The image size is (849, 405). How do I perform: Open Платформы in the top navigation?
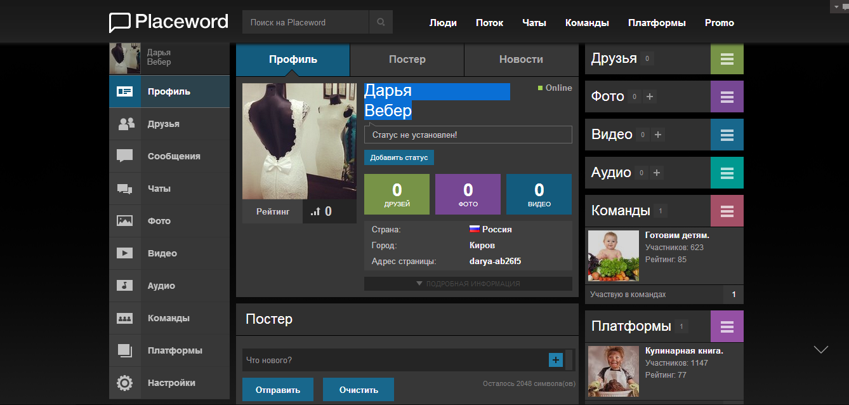[x=657, y=22]
